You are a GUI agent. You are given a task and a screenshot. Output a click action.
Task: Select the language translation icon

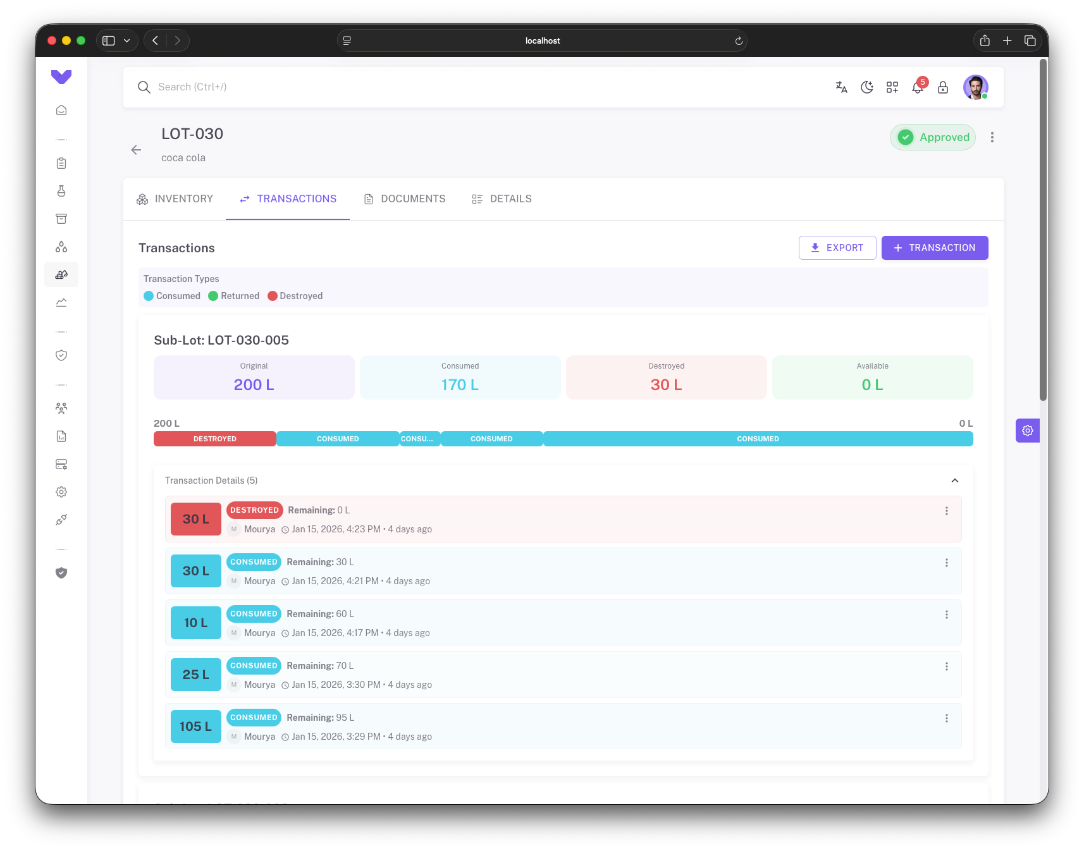point(841,87)
